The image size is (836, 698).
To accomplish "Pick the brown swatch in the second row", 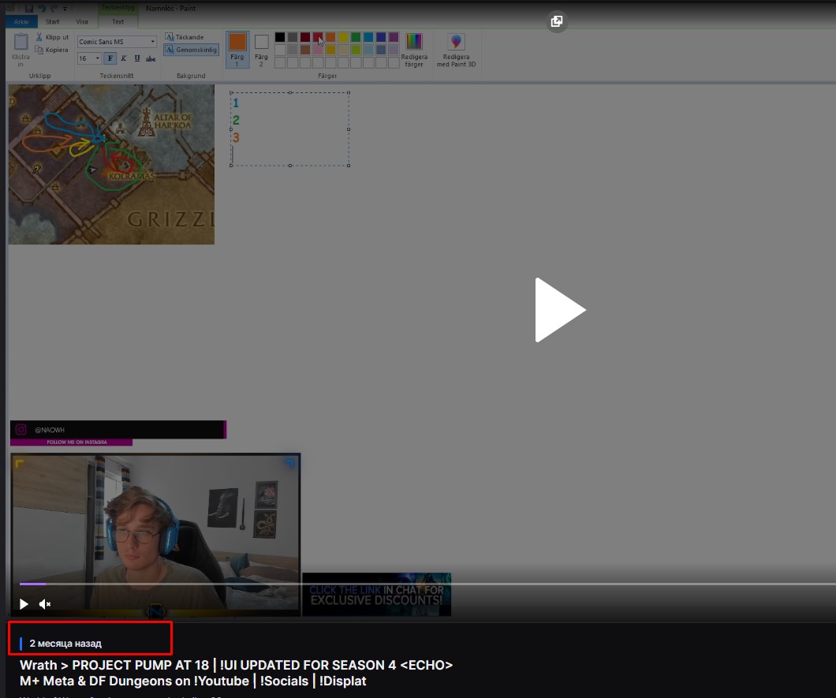I will pyautogui.click(x=305, y=50).
